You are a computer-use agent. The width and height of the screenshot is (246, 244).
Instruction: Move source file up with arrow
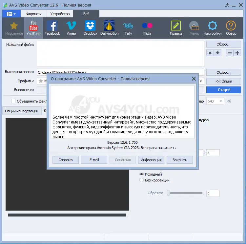[x=210, y=53]
